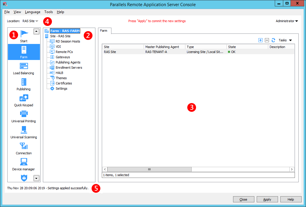Open the Connection category

click(24, 148)
